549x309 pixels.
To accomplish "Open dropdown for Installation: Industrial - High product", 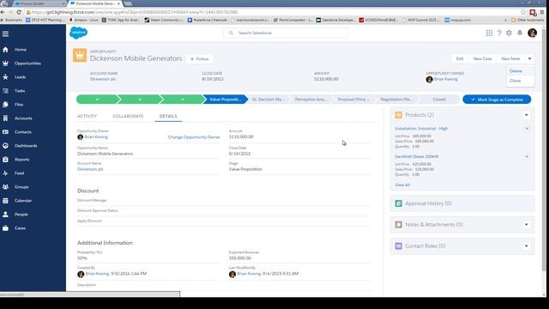I will [x=527, y=129].
